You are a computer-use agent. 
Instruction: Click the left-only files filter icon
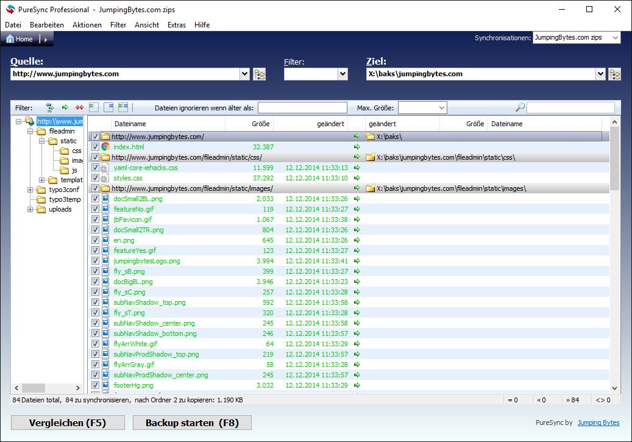point(93,107)
